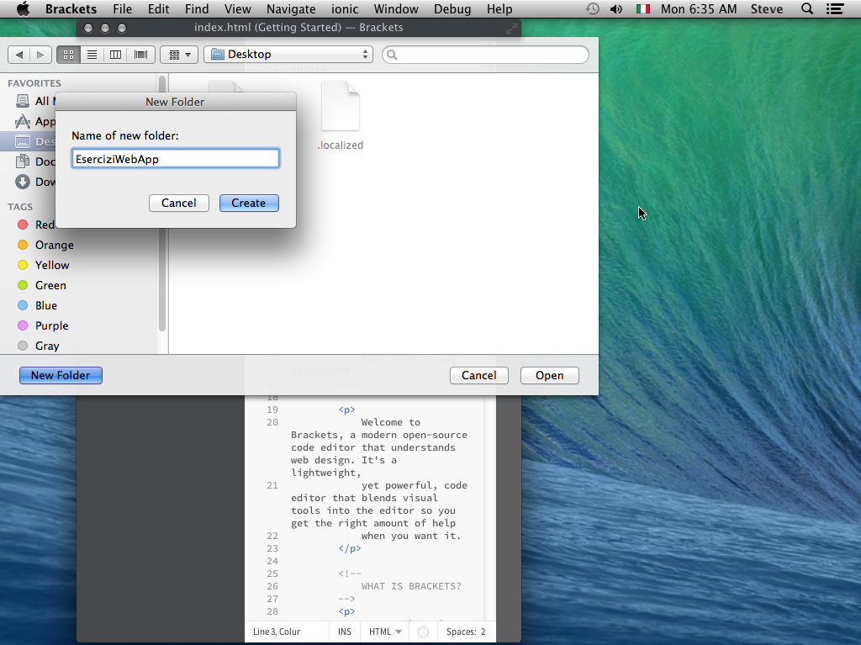The height and width of the screenshot is (645, 861).
Task: Open the Edit menu
Action: pyautogui.click(x=158, y=8)
